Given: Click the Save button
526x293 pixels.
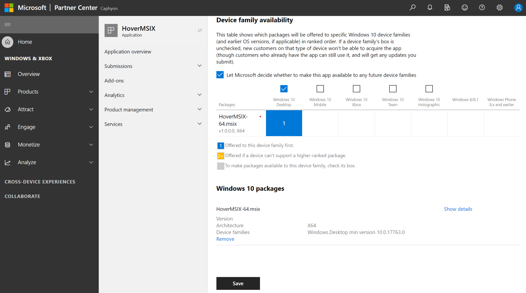Looking at the screenshot, I should click(238, 283).
